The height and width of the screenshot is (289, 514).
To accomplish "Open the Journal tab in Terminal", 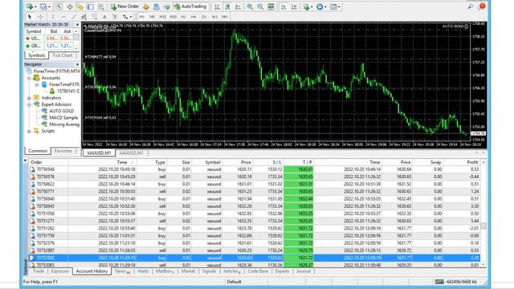I will click(304, 271).
